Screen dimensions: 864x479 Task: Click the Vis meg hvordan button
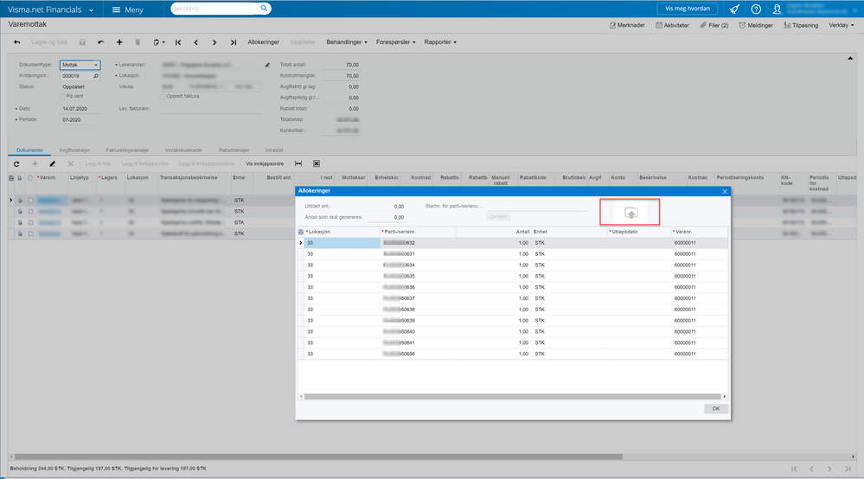[x=687, y=9]
